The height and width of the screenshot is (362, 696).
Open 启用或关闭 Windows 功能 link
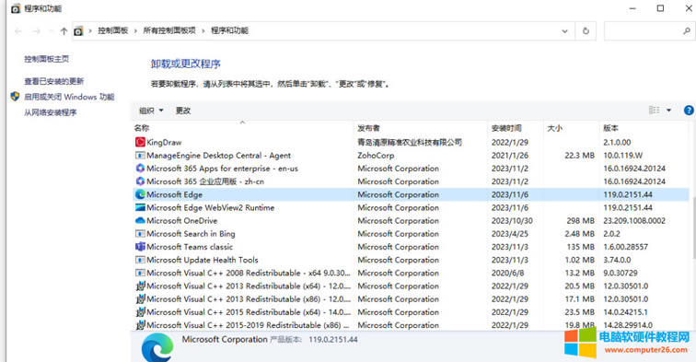69,97
